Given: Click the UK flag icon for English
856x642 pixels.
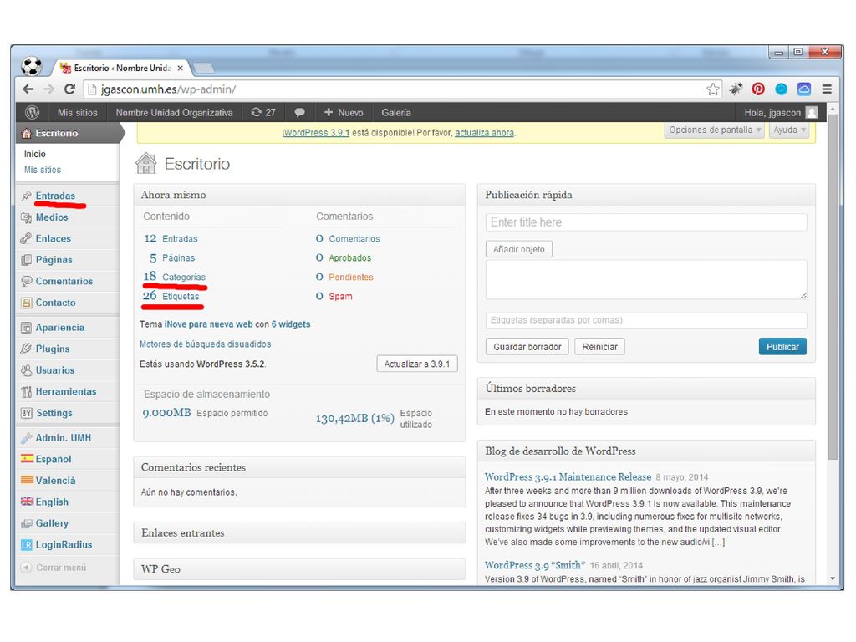Looking at the screenshot, I should pos(27,502).
